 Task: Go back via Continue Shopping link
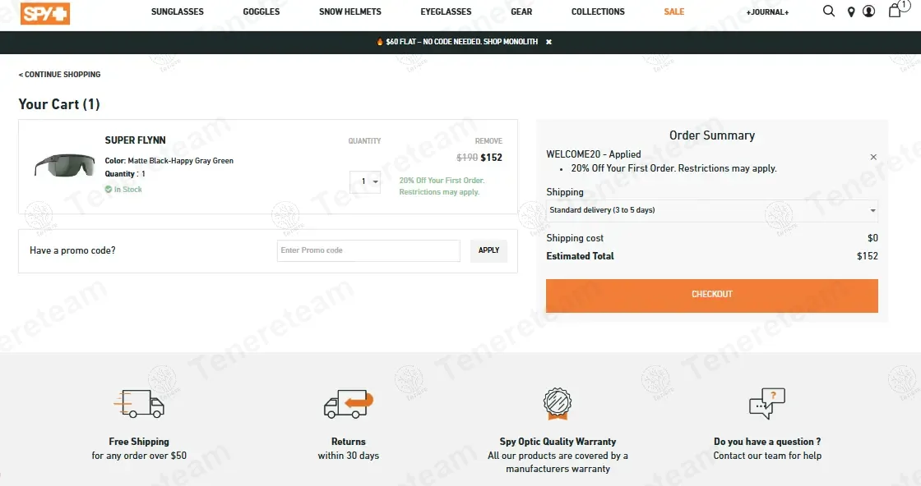(59, 75)
